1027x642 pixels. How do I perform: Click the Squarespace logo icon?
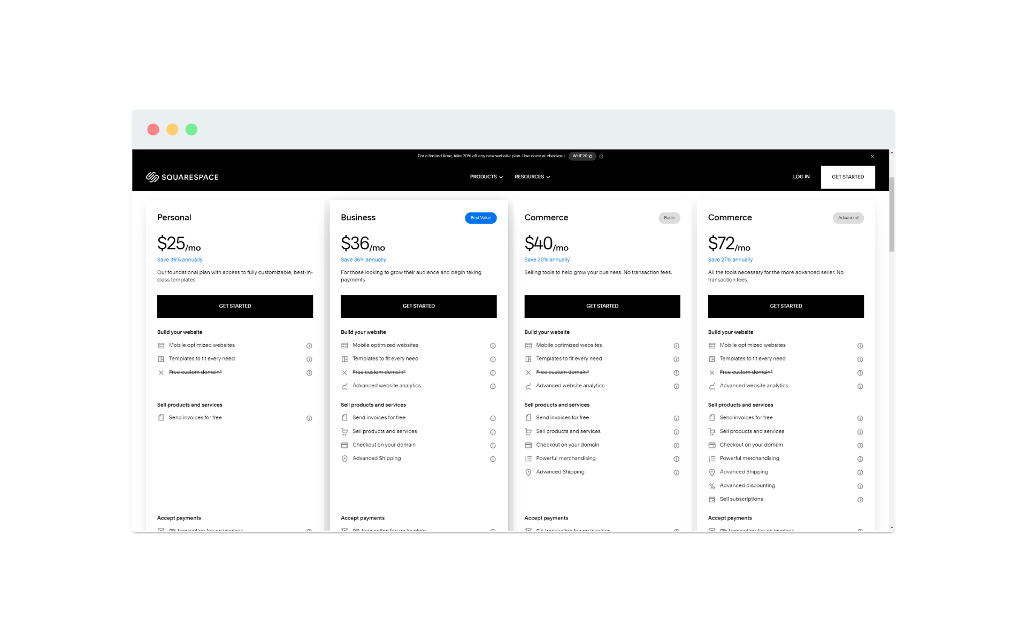[x=152, y=177]
